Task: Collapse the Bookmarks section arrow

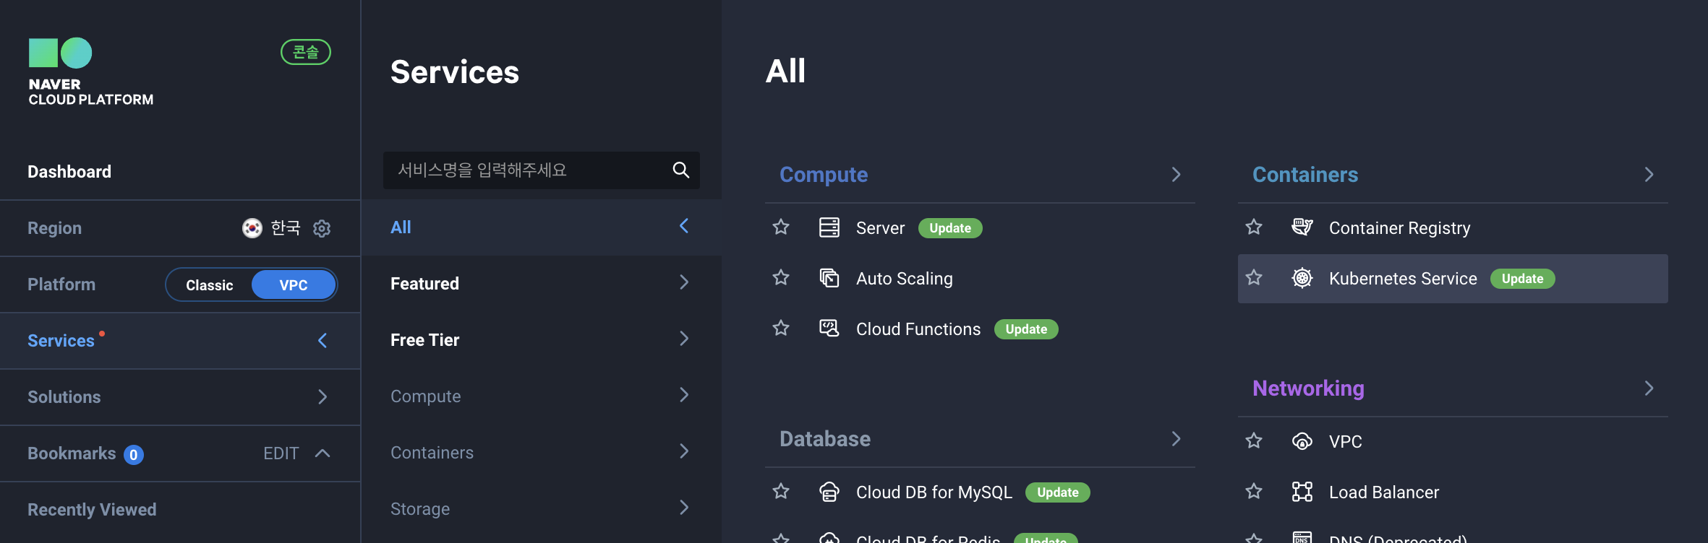Action: pos(323,453)
